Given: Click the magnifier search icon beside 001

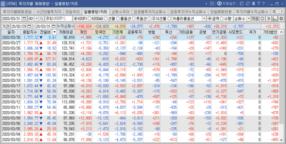Looking at the screenshot, I should coord(42,18).
